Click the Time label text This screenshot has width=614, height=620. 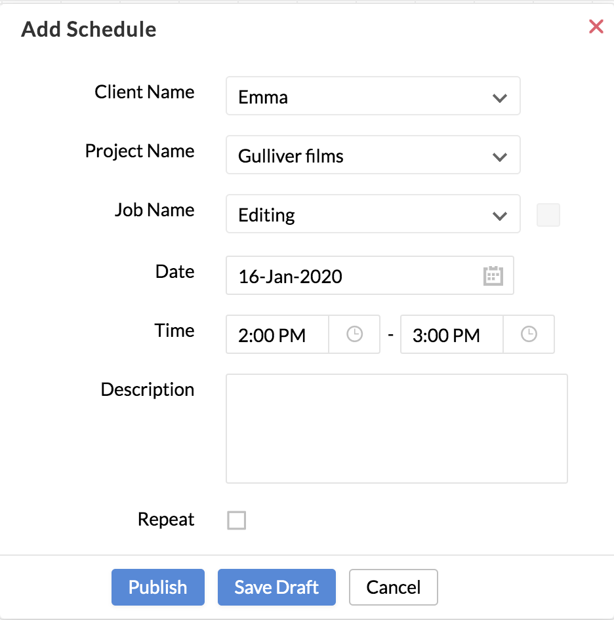(174, 331)
